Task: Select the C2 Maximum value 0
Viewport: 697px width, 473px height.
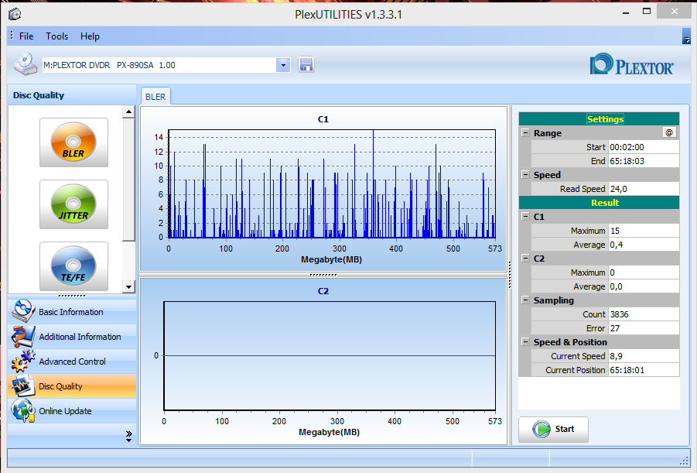Action: 643,272
